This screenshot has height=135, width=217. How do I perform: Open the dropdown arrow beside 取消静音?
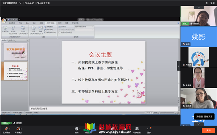click(x=9, y=129)
